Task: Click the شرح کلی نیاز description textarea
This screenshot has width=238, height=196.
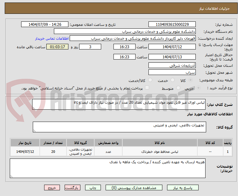Action: click(x=119, y=104)
